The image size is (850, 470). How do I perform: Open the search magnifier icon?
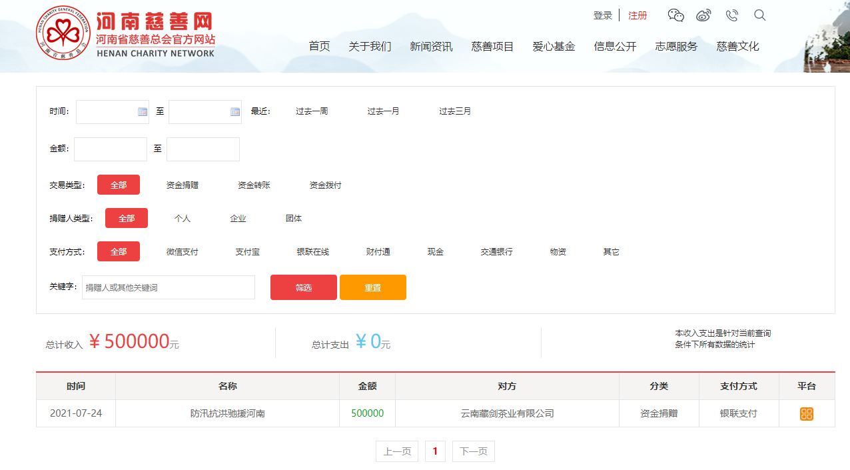759,15
